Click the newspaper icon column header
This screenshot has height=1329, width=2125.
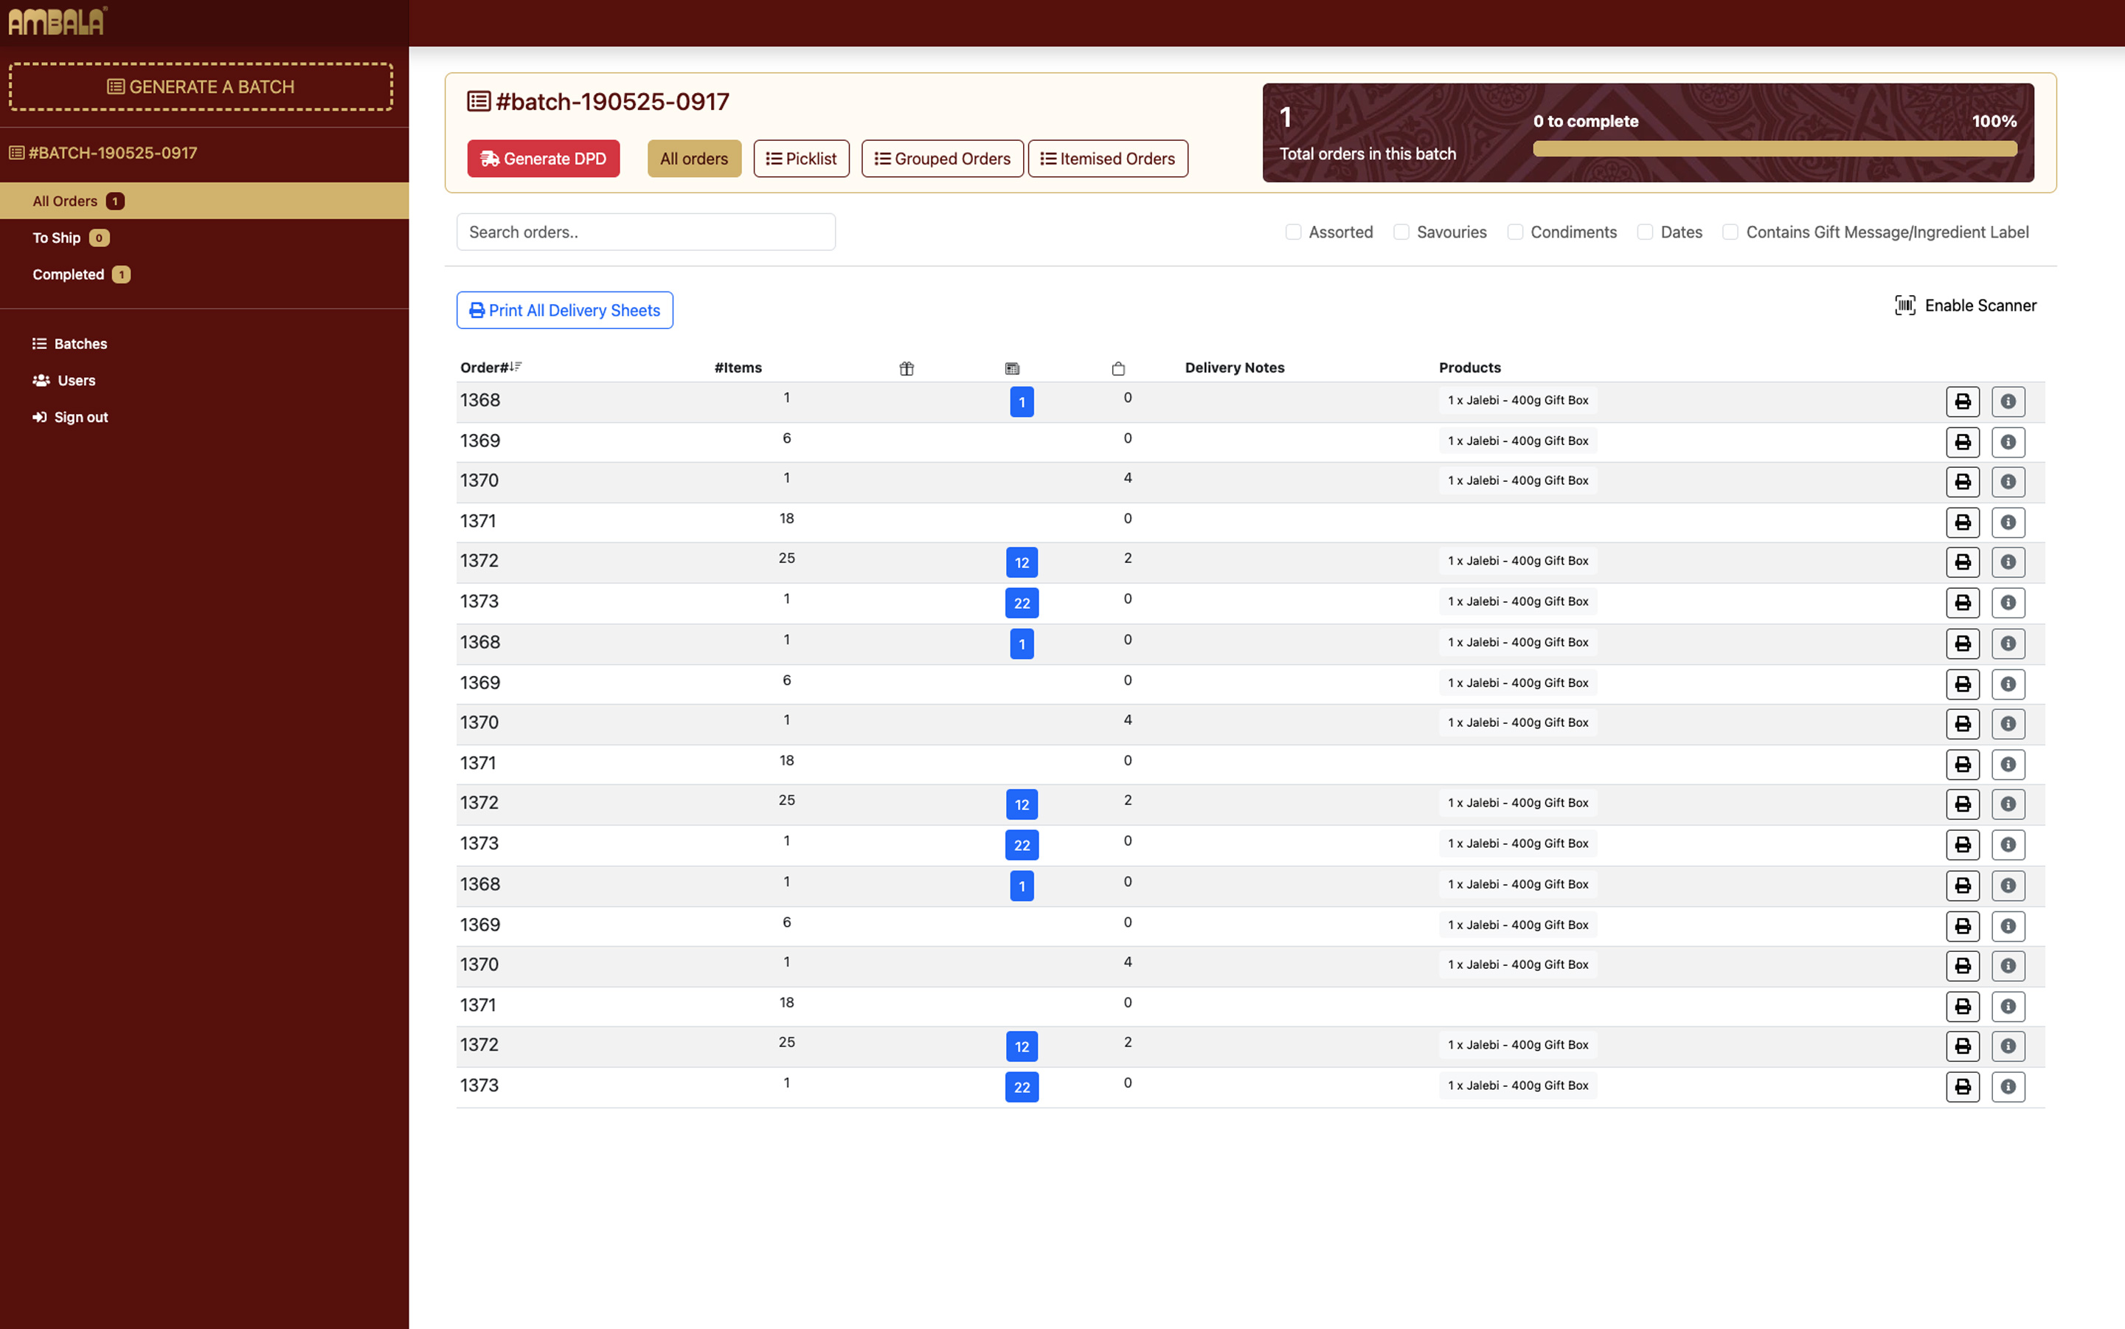pyautogui.click(x=1012, y=368)
